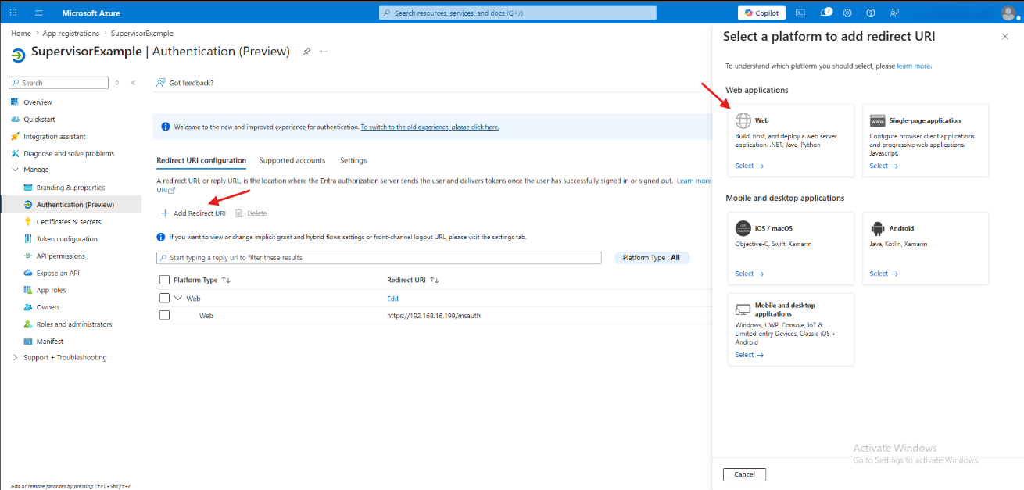The width and height of the screenshot is (1024, 490).
Task: Click the Android robot platform icon
Action: click(x=877, y=228)
